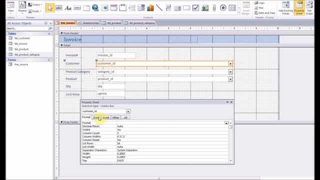Screen dimensions: 320x180
Task: Open the Themes gallery
Action: tap(22, 7)
